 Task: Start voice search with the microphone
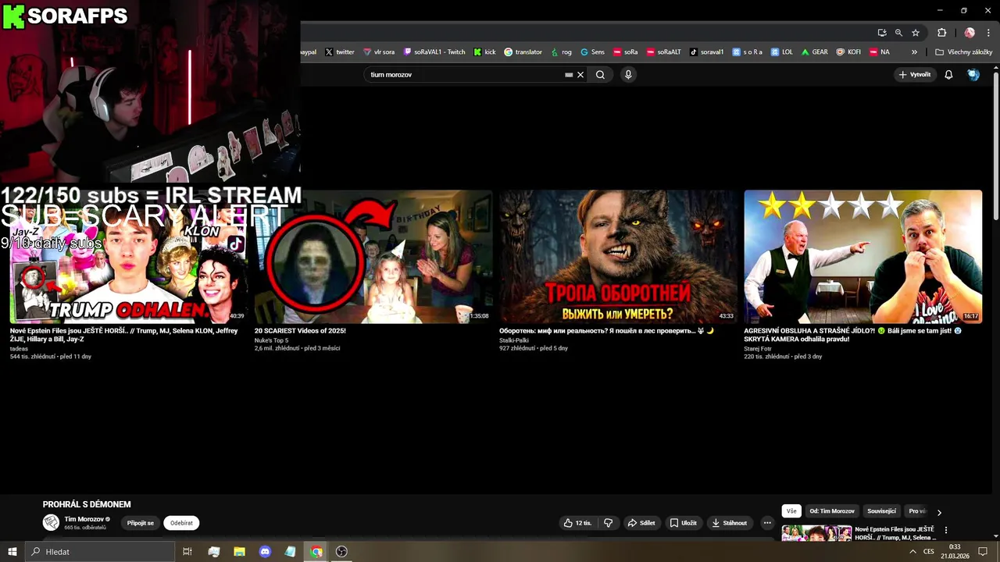click(628, 75)
